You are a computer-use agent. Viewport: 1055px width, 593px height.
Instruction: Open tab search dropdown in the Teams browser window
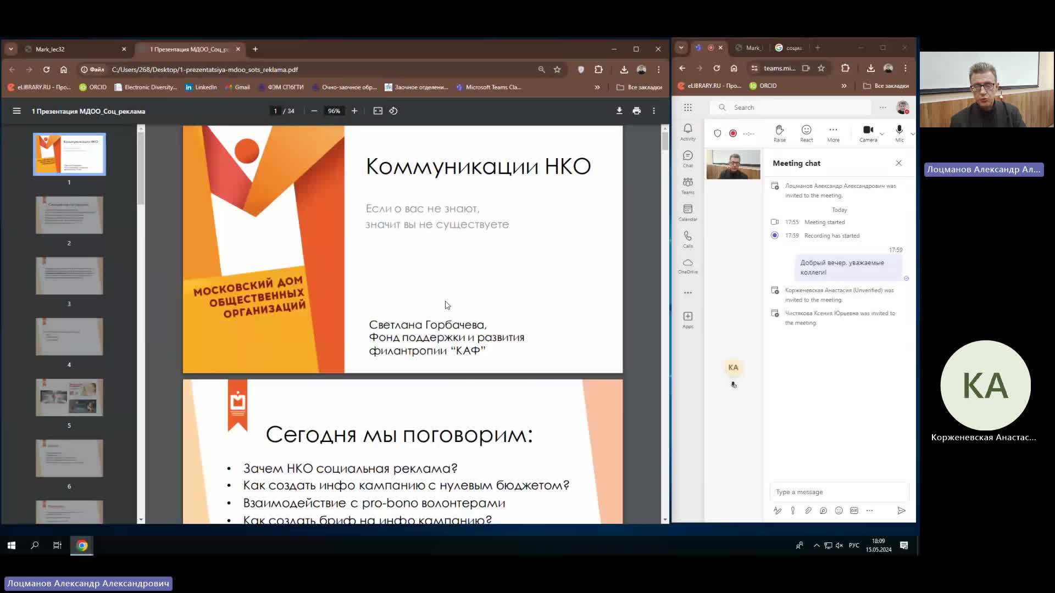click(x=681, y=48)
